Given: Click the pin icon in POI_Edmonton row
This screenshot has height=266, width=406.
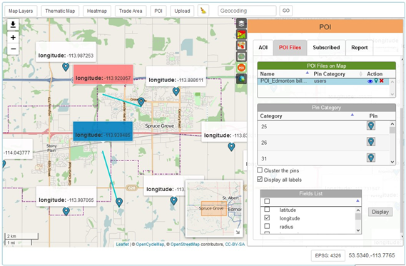Looking at the screenshot, I should [x=376, y=81].
